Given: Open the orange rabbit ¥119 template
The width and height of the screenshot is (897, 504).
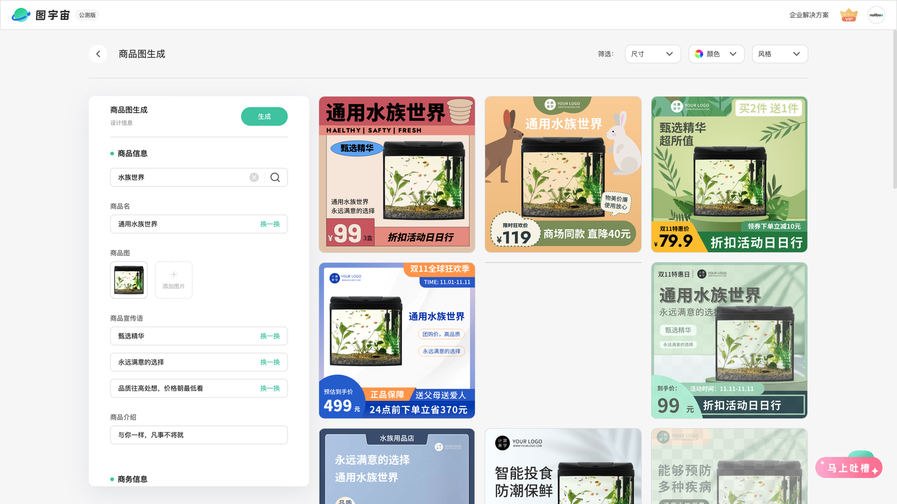Looking at the screenshot, I should pyautogui.click(x=563, y=174).
